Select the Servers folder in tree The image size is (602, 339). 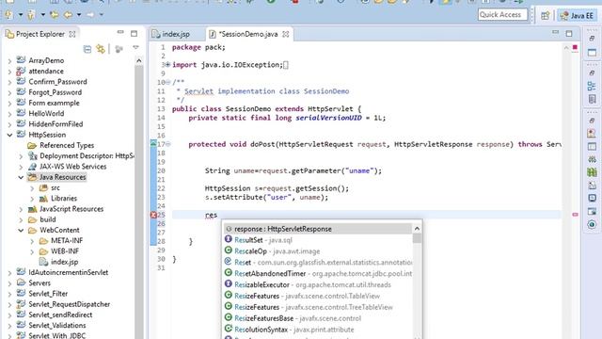40,282
